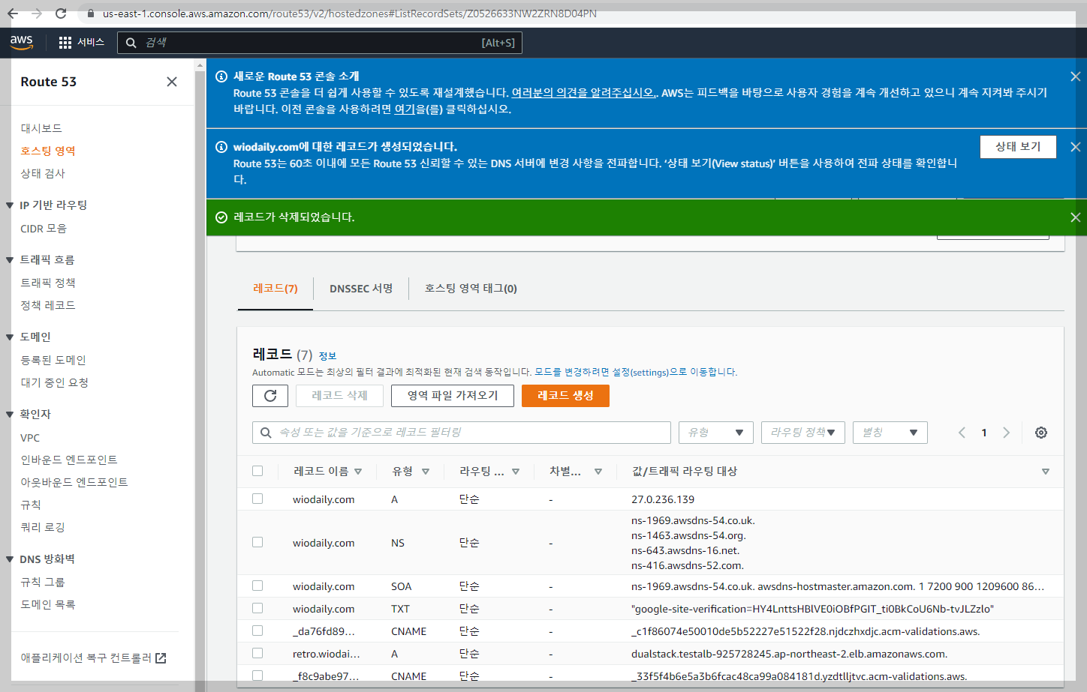1087x692 pixels.
Task: Switch to the 레코드(7) tab
Action: 276,289
